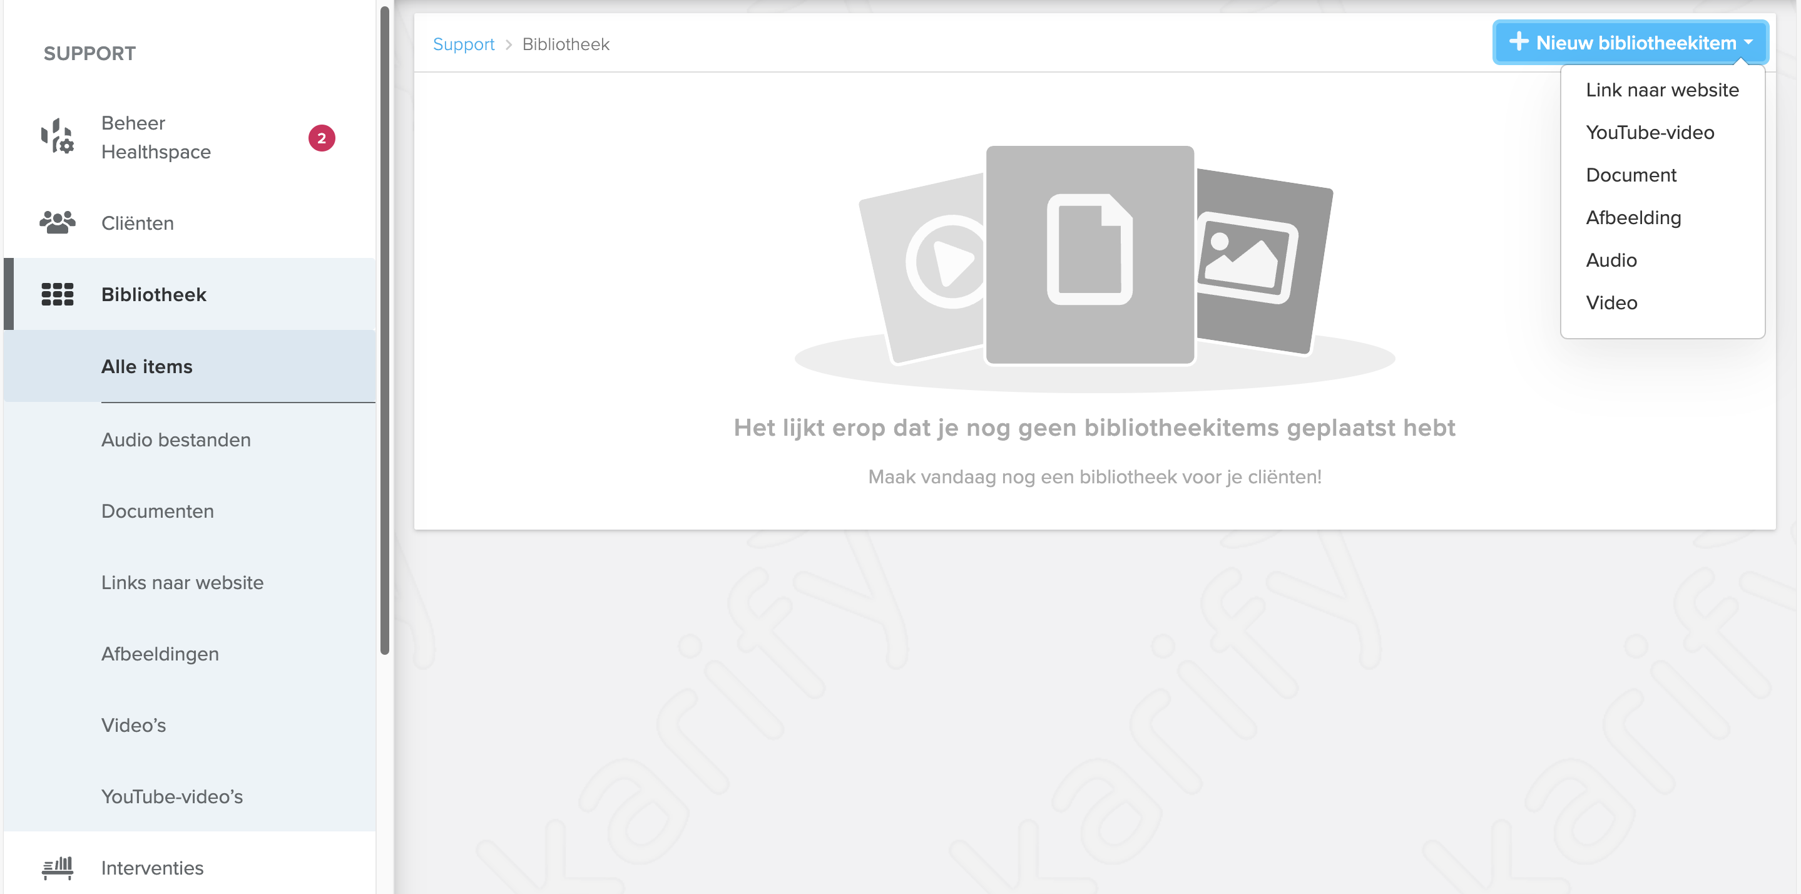The height and width of the screenshot is (894, 1801).
Task: Click the Bibliotheek grid icon
Action: tap(58, 294)
